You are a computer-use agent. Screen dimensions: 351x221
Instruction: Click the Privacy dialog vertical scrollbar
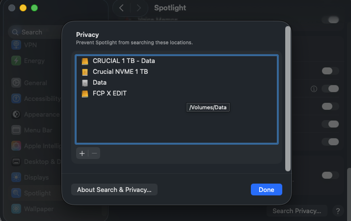point(288,98)
